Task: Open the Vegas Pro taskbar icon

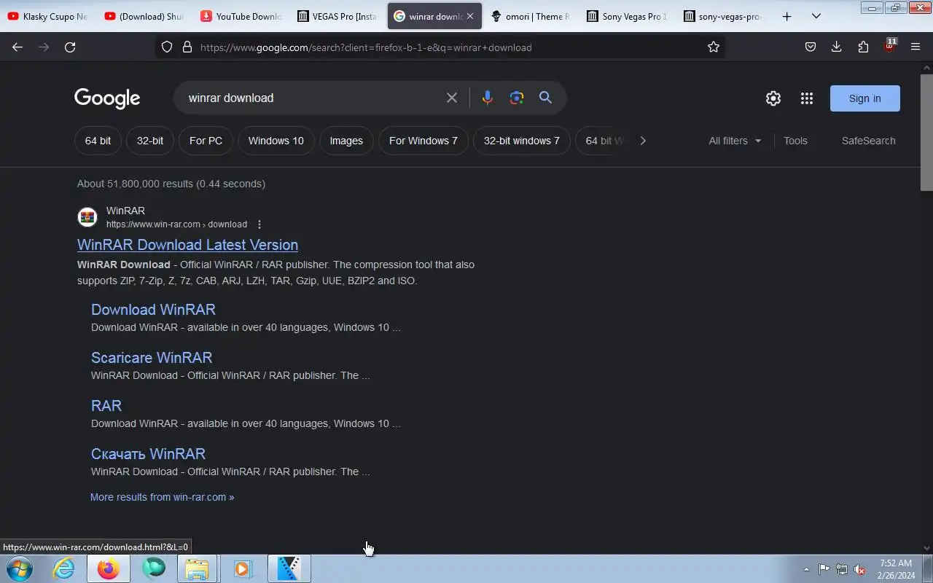Action: (x=289, y=568)
